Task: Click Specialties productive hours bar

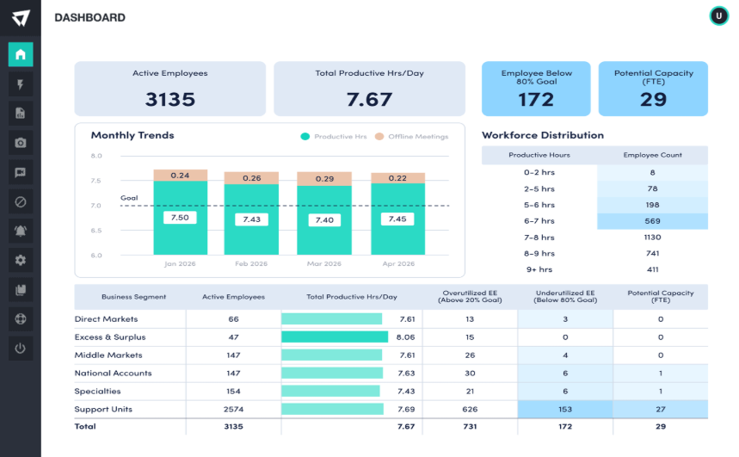Action: [x=330, y=391]
